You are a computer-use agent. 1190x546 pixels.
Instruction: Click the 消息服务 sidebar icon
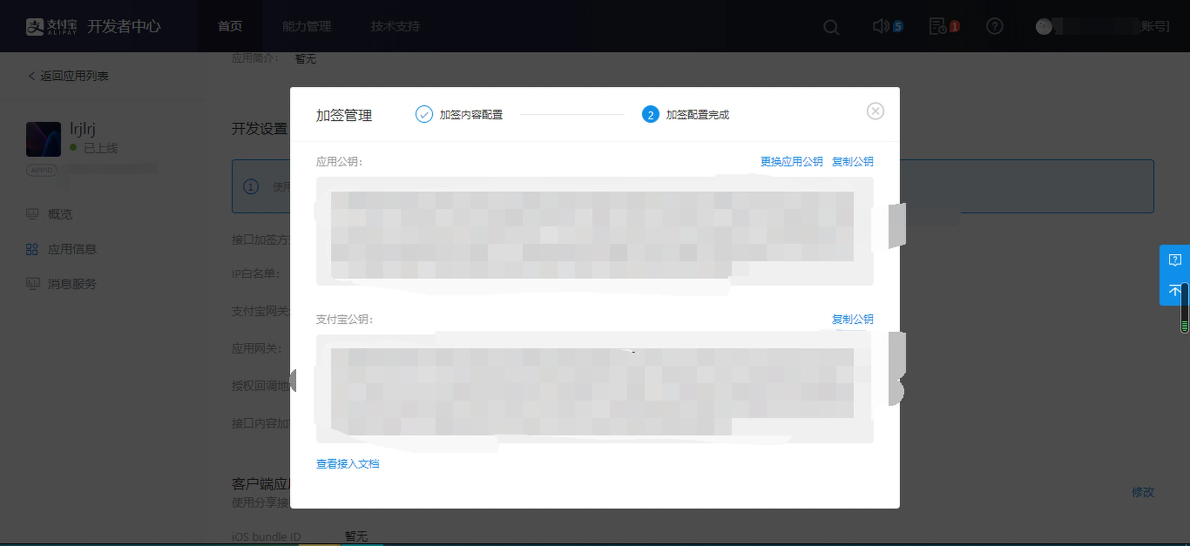[x=32, y=283]
